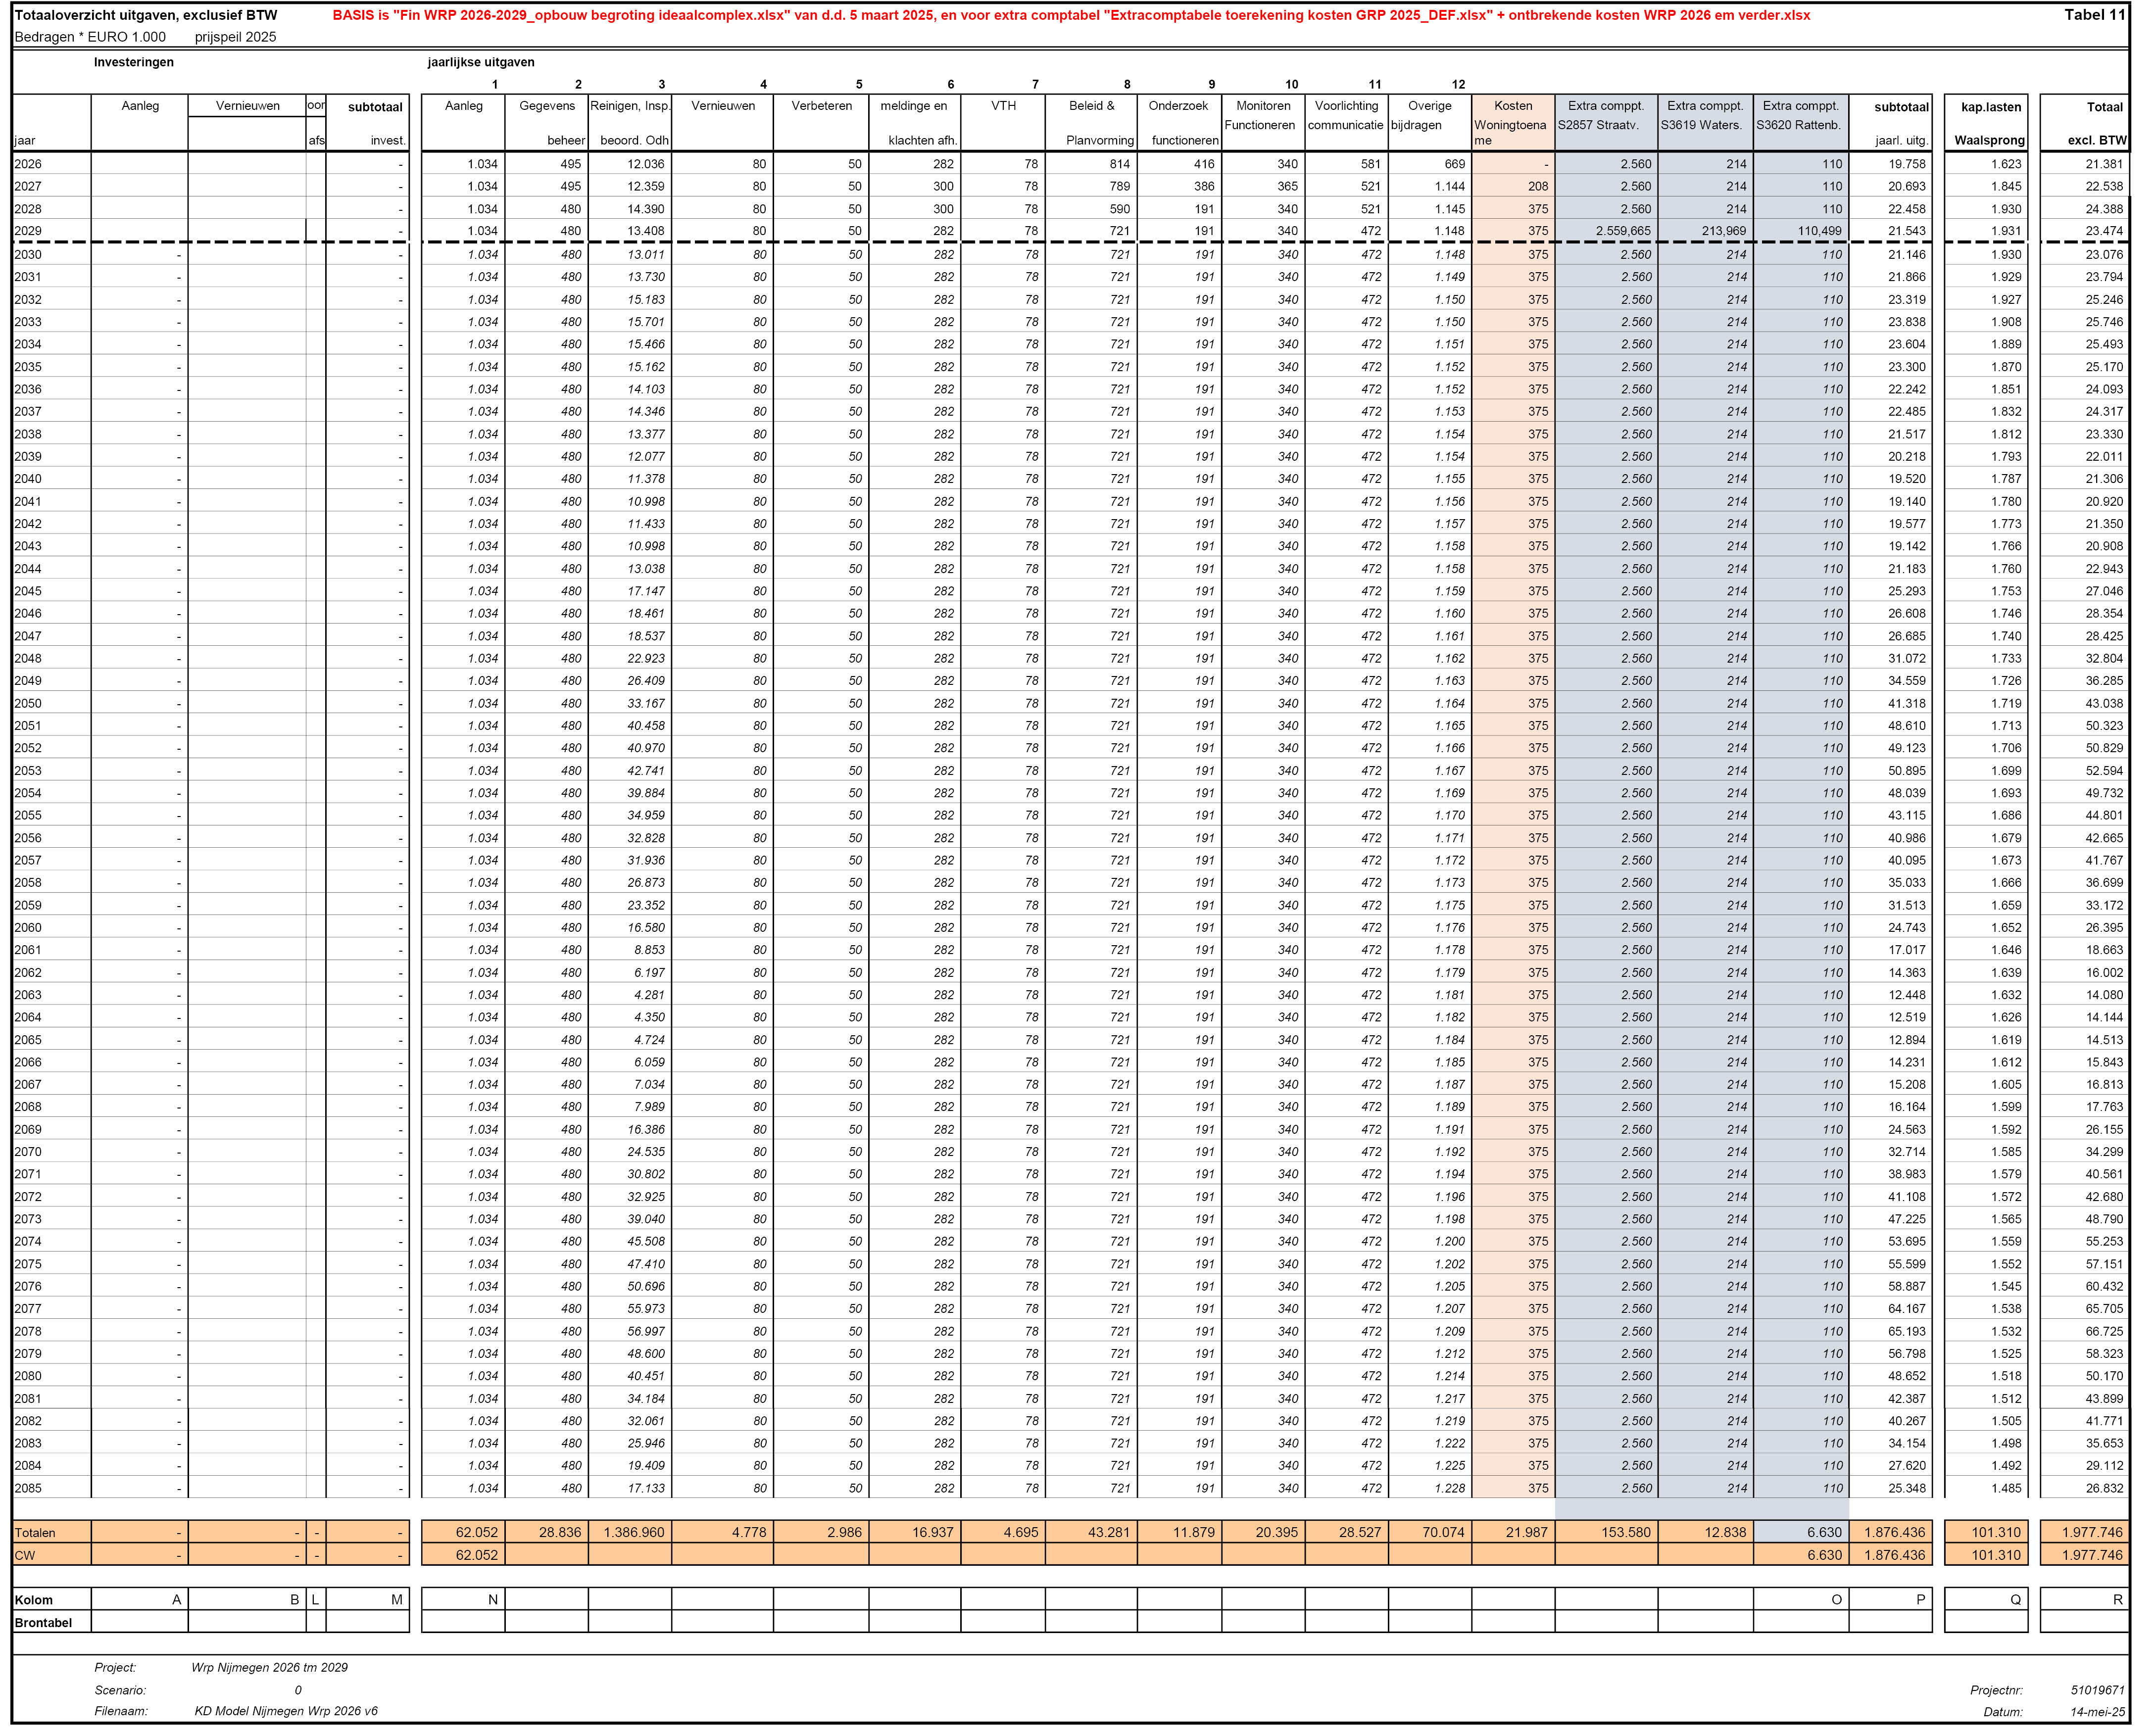Select the 'Extra comppt. S2857 Straatv.' header
2155x1736 pixels.
pos(1605,116)
